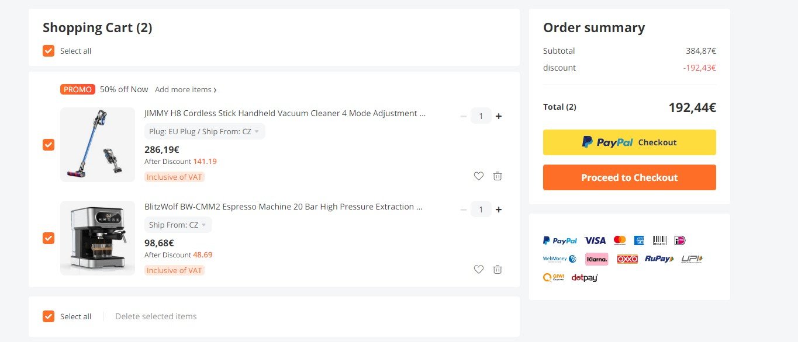Decrease vacuum cleaner quantity with minus
Screen dimensions: 798x342
point(464,116)
